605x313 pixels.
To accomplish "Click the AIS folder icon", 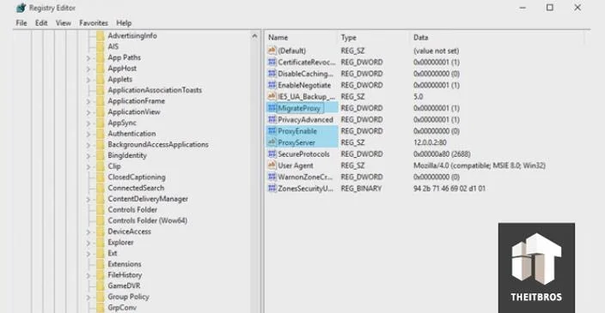I will pyautogui.click(x=101, y=46).
